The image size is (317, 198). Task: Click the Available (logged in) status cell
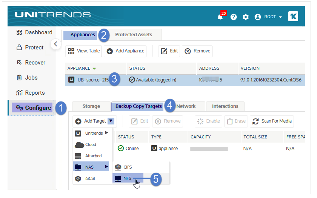(152, 80)
